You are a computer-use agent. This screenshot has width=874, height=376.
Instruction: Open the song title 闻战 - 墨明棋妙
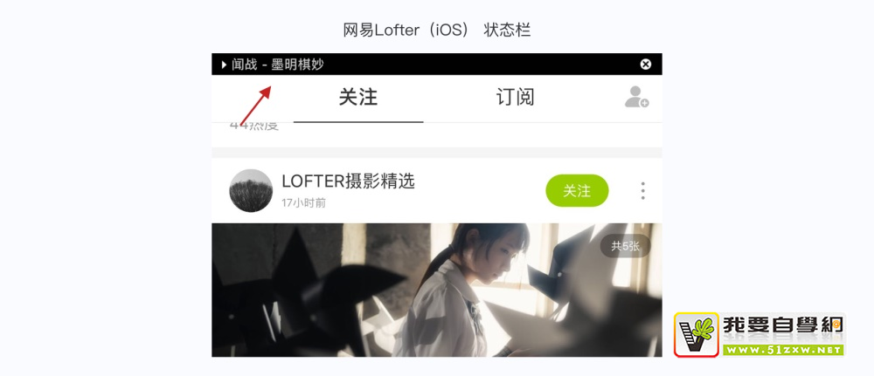click(278, 65)
